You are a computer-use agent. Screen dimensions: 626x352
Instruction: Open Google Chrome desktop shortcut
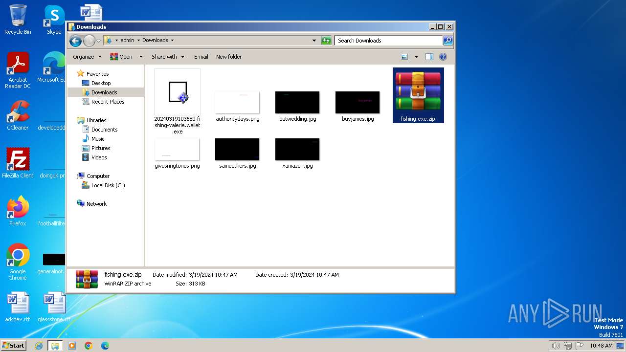(x=18, y=262)
